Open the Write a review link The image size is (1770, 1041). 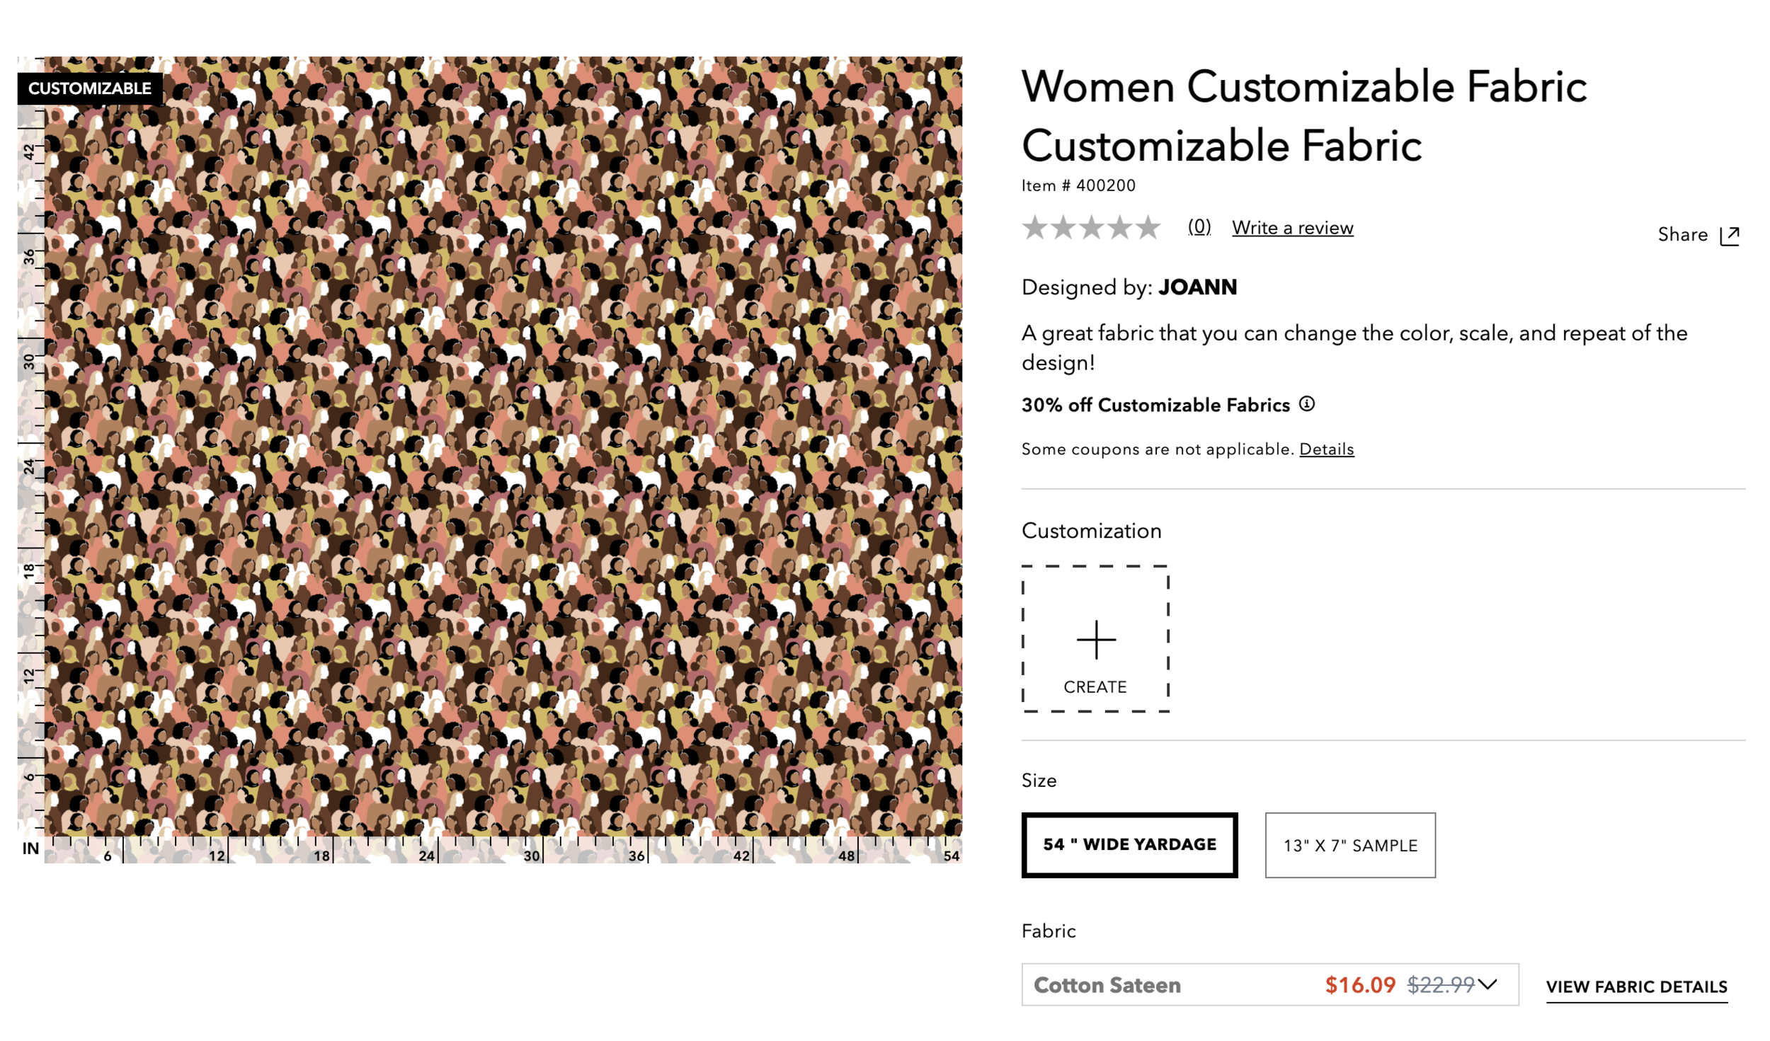[x=1292, y=228]
